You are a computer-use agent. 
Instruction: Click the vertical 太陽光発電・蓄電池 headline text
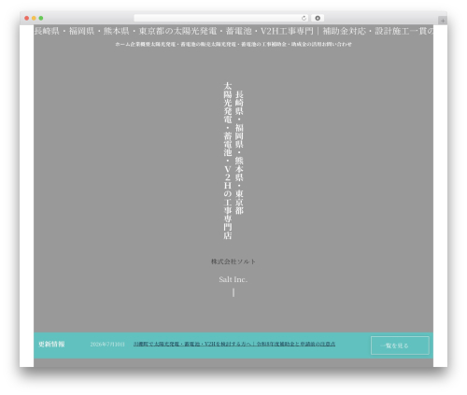pyautogui.click(x=228, y=161)
